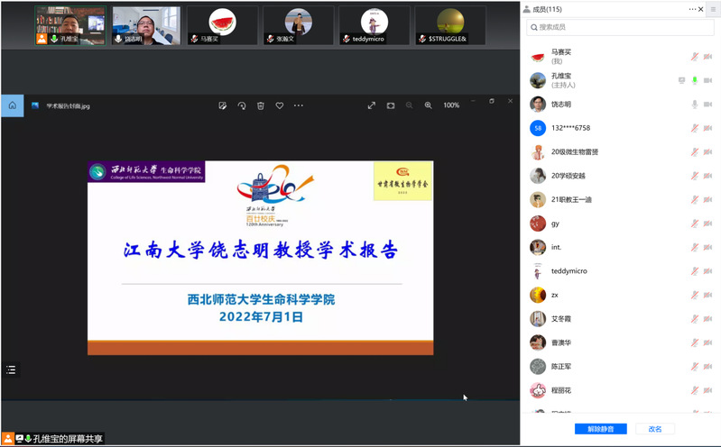Open the 100% zoom level control
Viewport: 721px width, 447px height.
point(451,105)
